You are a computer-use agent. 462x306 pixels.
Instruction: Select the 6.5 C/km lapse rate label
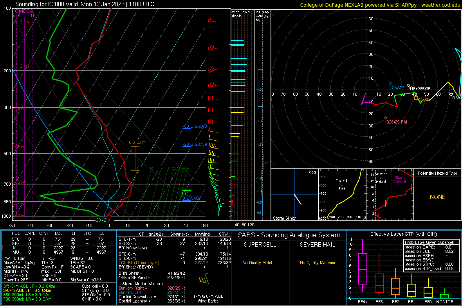tap(137, 142)
